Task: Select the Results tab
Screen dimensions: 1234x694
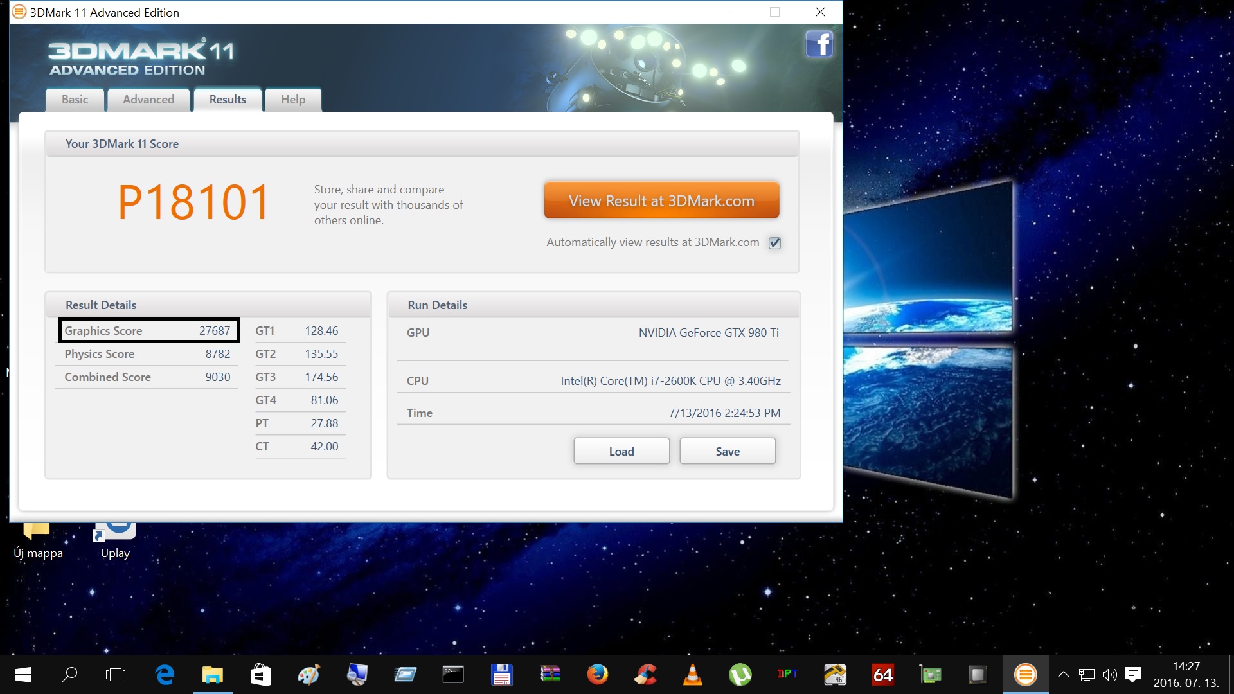Action: pos(228,100)
